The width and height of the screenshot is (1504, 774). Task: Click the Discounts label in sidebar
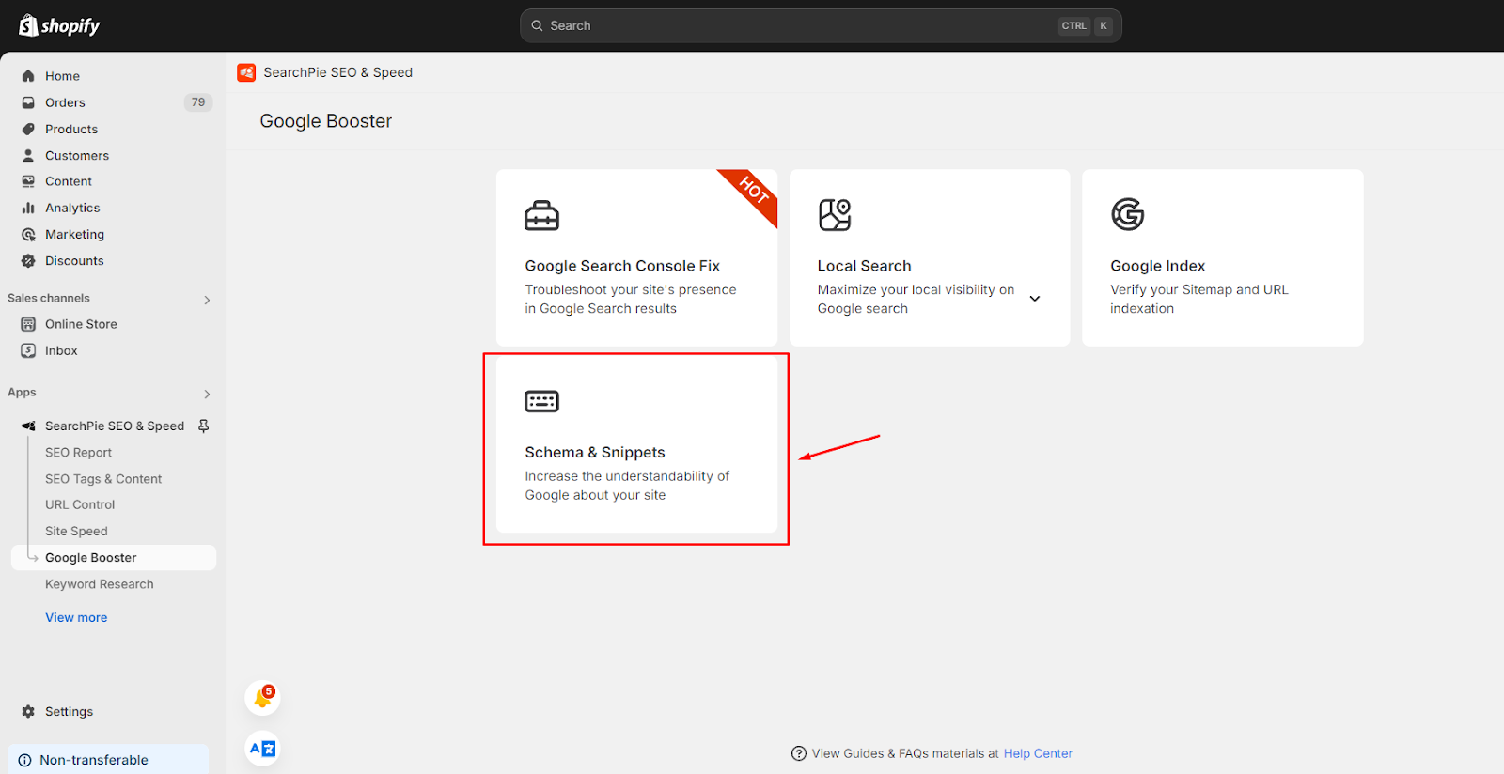point(74,260)
